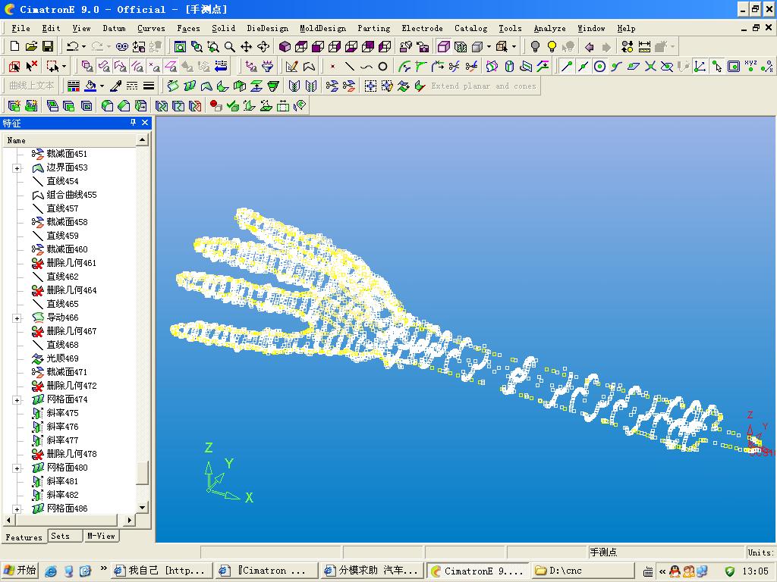Click the Name column header
The height and width of the screenshot is (582, 777).
[x=69, y=140]
